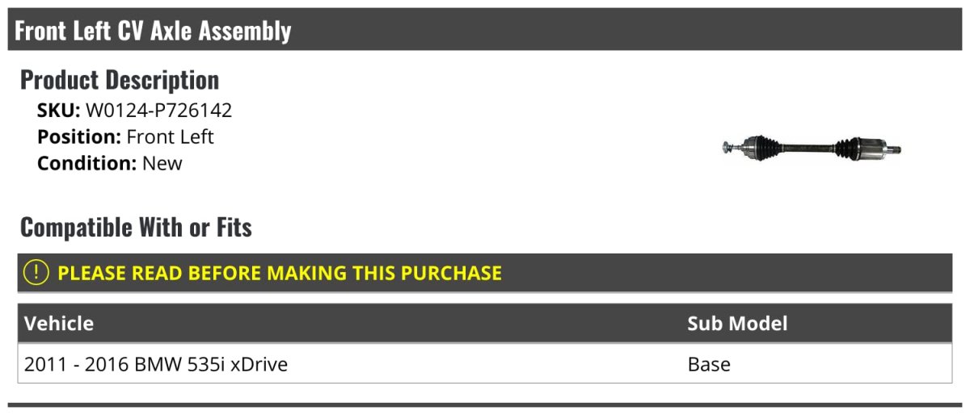Click the Base sub model cell

click(x=709, y=365)
